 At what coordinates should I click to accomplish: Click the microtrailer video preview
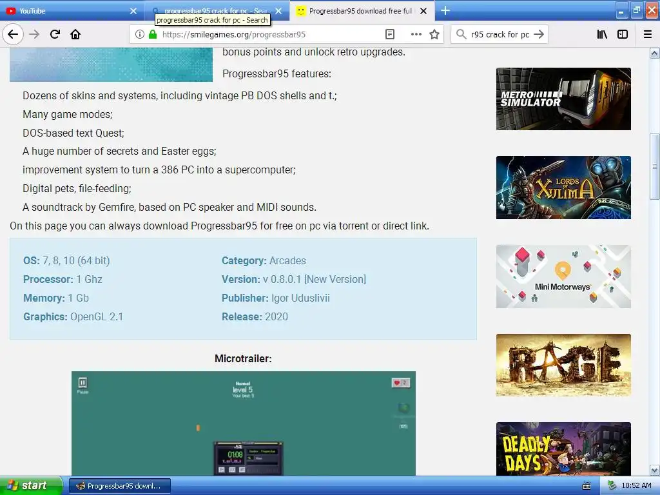pos(243,423)
